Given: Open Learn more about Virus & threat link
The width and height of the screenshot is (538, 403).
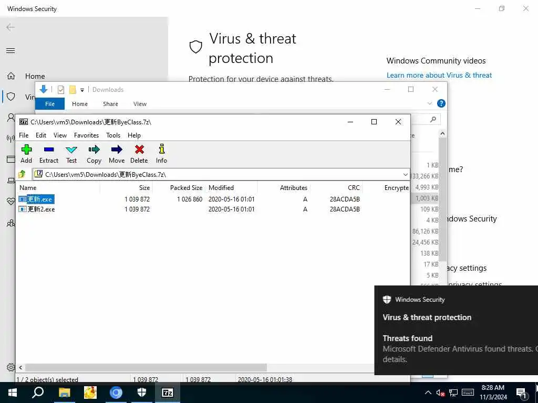Looking at the screenshot, I should [x=439, y=76].
